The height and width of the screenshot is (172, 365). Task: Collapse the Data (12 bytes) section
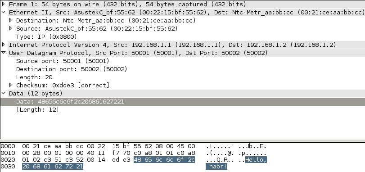coord(3,93)
